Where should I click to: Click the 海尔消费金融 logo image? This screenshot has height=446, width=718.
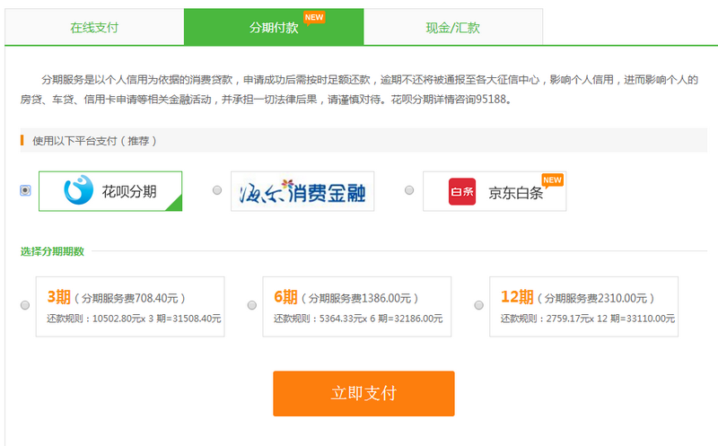pyautogui.click(x=302, y=191)
